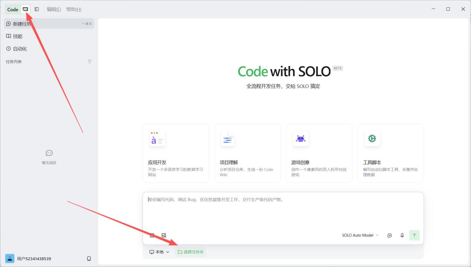The image size is (471, 267).
Task: Switch to the Code mode tab
Action: [13, 9]
